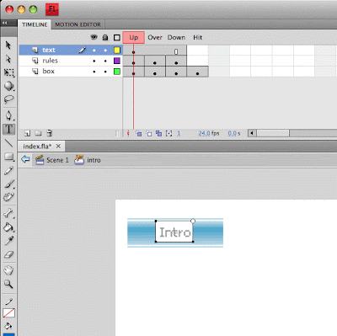The image size is (337, 336).
Task: Choose the Rectangle tool
Action: tap(9, 157)
